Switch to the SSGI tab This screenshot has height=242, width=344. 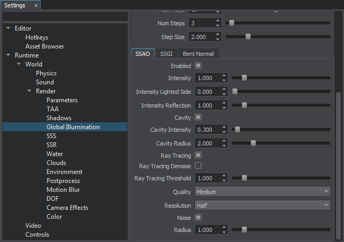coord(166,54)
